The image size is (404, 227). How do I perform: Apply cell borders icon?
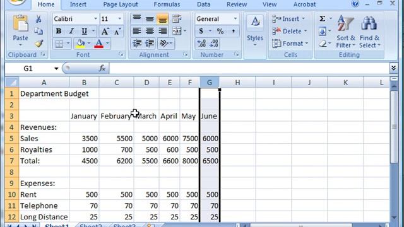pyautogui.click(x=59, y=44)
